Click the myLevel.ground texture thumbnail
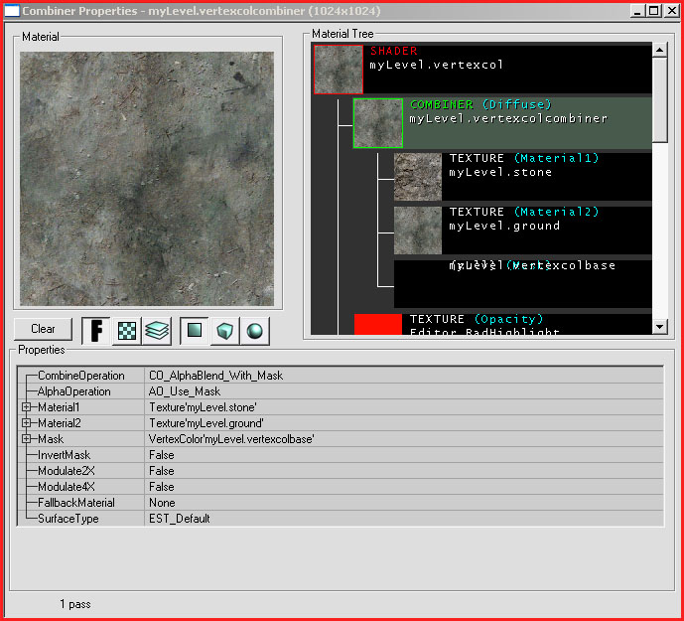This screenshot has height=621, width=684. (x=418, y=231)
